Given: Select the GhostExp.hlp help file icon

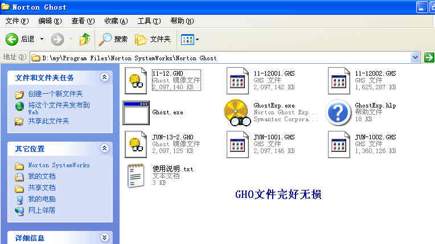Looking at the screenshot, I should click(338, 113).
